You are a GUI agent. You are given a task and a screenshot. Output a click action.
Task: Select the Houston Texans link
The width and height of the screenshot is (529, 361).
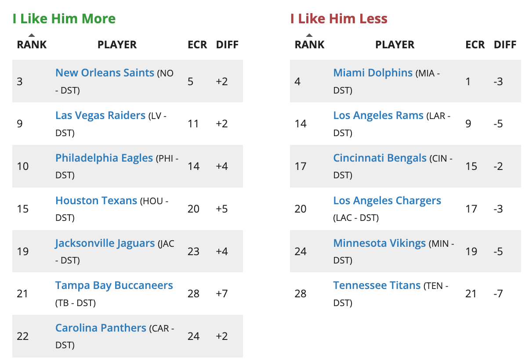[96, 201]
